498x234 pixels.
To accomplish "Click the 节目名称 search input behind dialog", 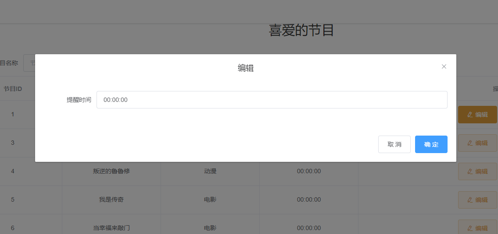I will (29, 63).
